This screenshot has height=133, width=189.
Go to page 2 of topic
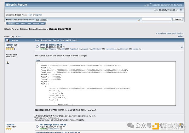point(15,37)
